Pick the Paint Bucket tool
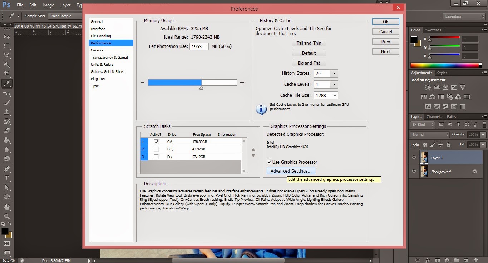The width and height of the screenshot is (488, 263). pyautogui.click(x=6, y=140)
